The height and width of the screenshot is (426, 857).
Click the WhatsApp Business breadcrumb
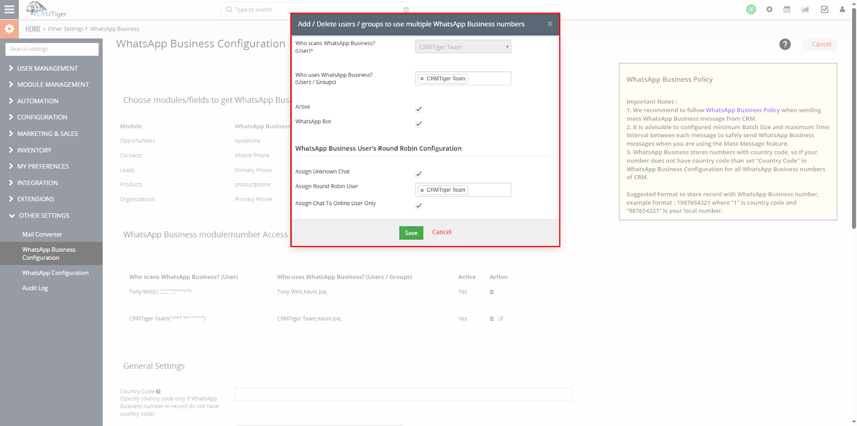click(115, 29)
